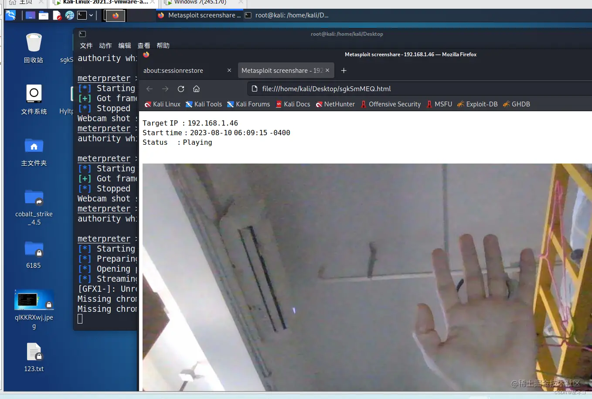This screenshot has height=399, width=592.
Task: Switch to root@kali terminal taskbar item
Action: pos(287,15)
